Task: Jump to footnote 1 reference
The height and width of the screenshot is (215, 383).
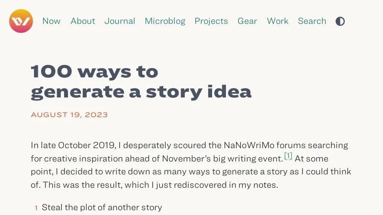Action: 288,156
